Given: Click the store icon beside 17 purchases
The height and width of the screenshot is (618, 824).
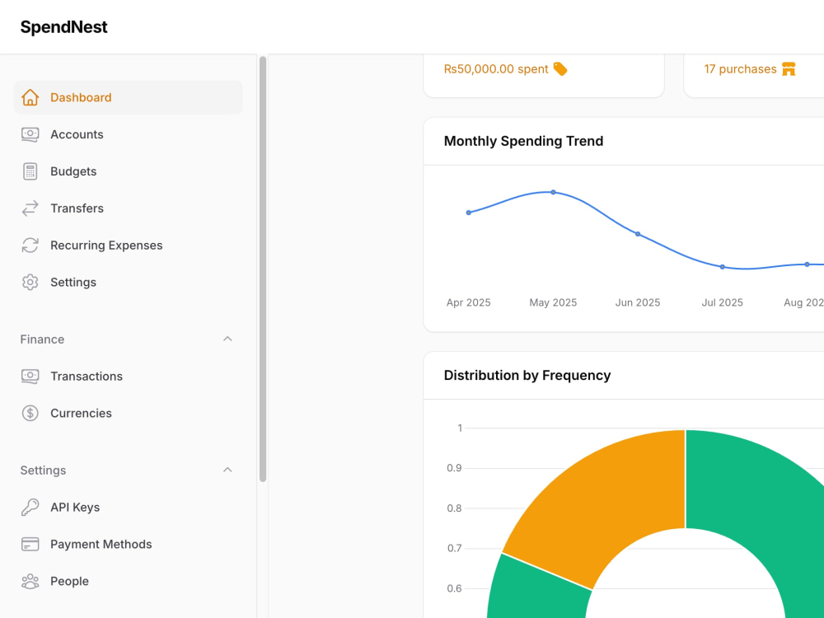Looking at the screenshot, I should pos(789,69).
